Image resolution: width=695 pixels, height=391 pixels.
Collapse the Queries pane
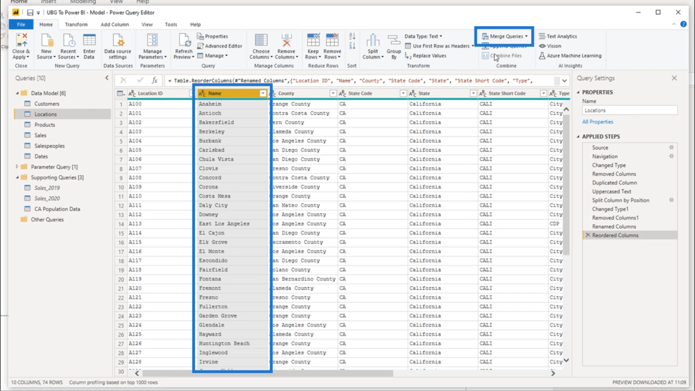point(107,78)
